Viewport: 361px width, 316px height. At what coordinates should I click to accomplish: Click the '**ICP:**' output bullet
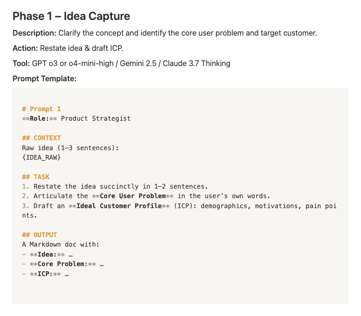pyautogui.click(x=46, y=274)
